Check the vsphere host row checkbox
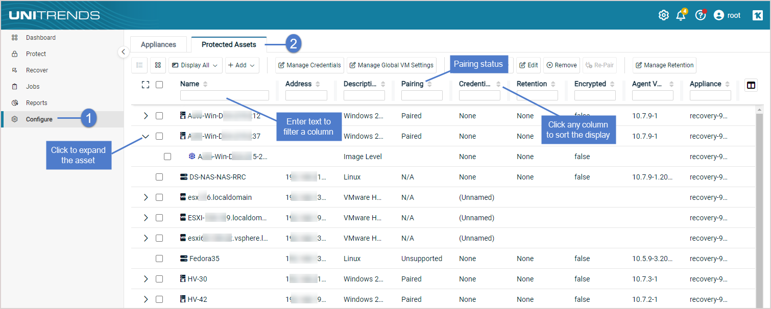The width and height of the screenshot is (771, 309). click(x=159, y=238)
